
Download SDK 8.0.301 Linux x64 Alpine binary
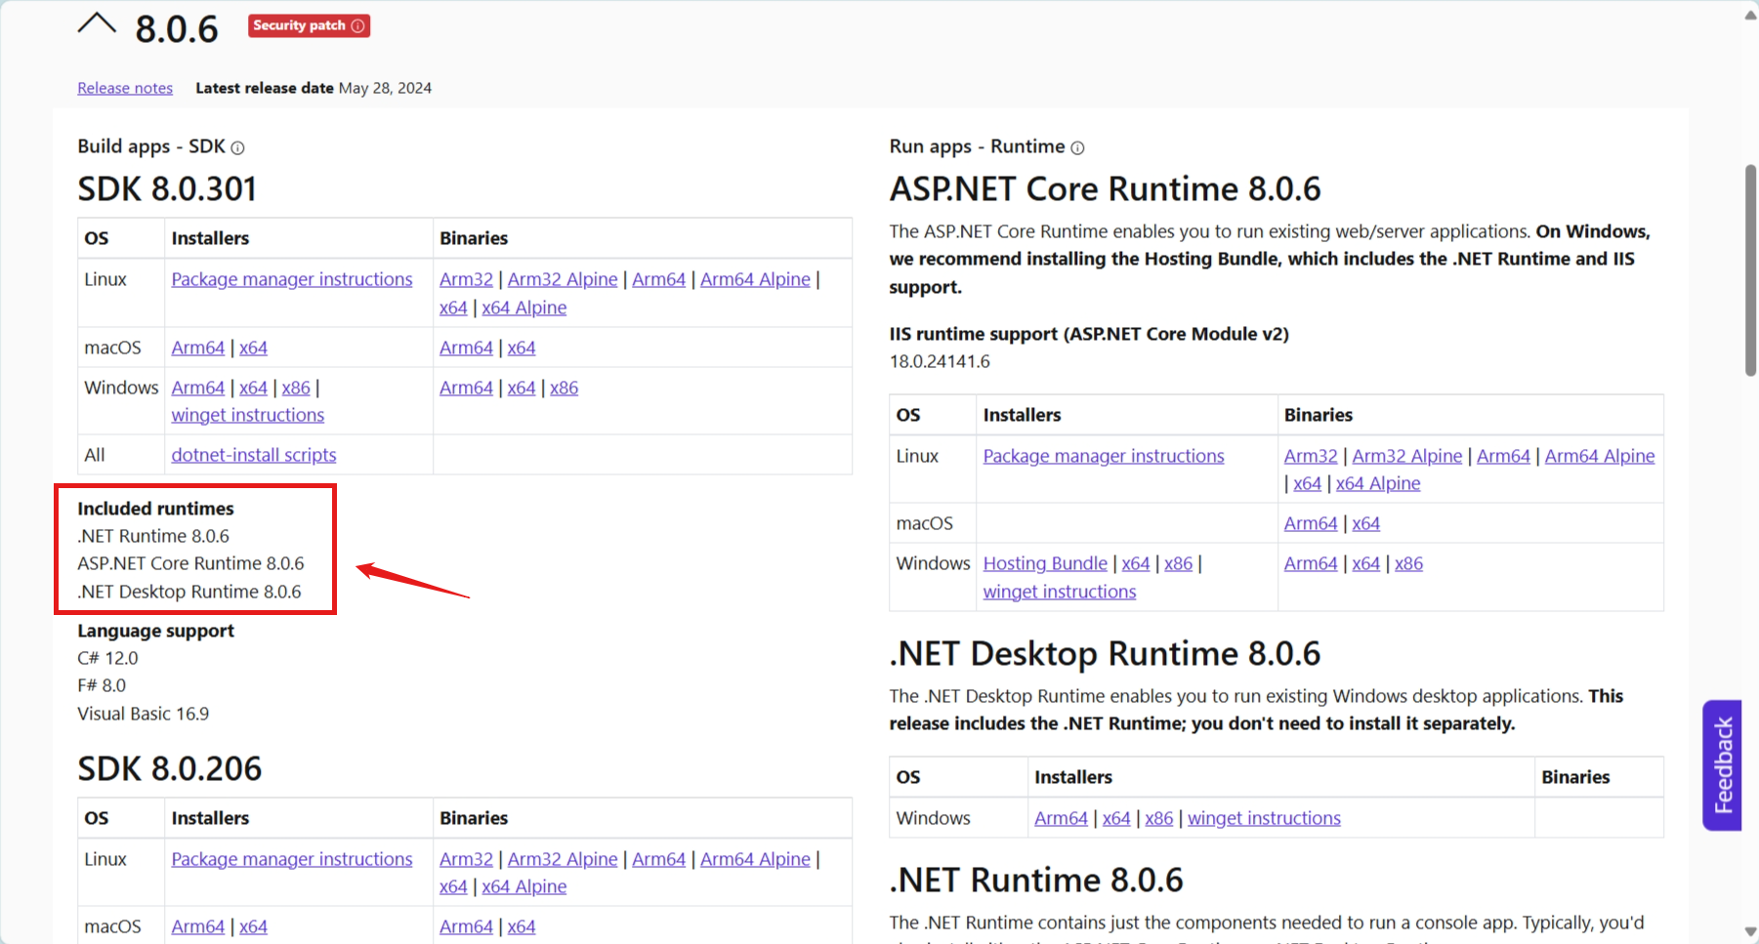coord(524,308)
